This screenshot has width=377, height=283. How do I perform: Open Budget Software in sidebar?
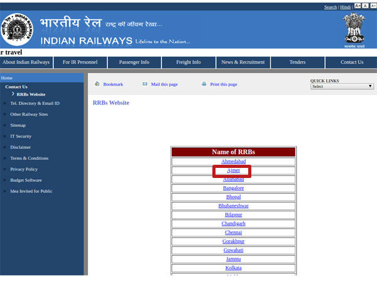pos(26,180)
